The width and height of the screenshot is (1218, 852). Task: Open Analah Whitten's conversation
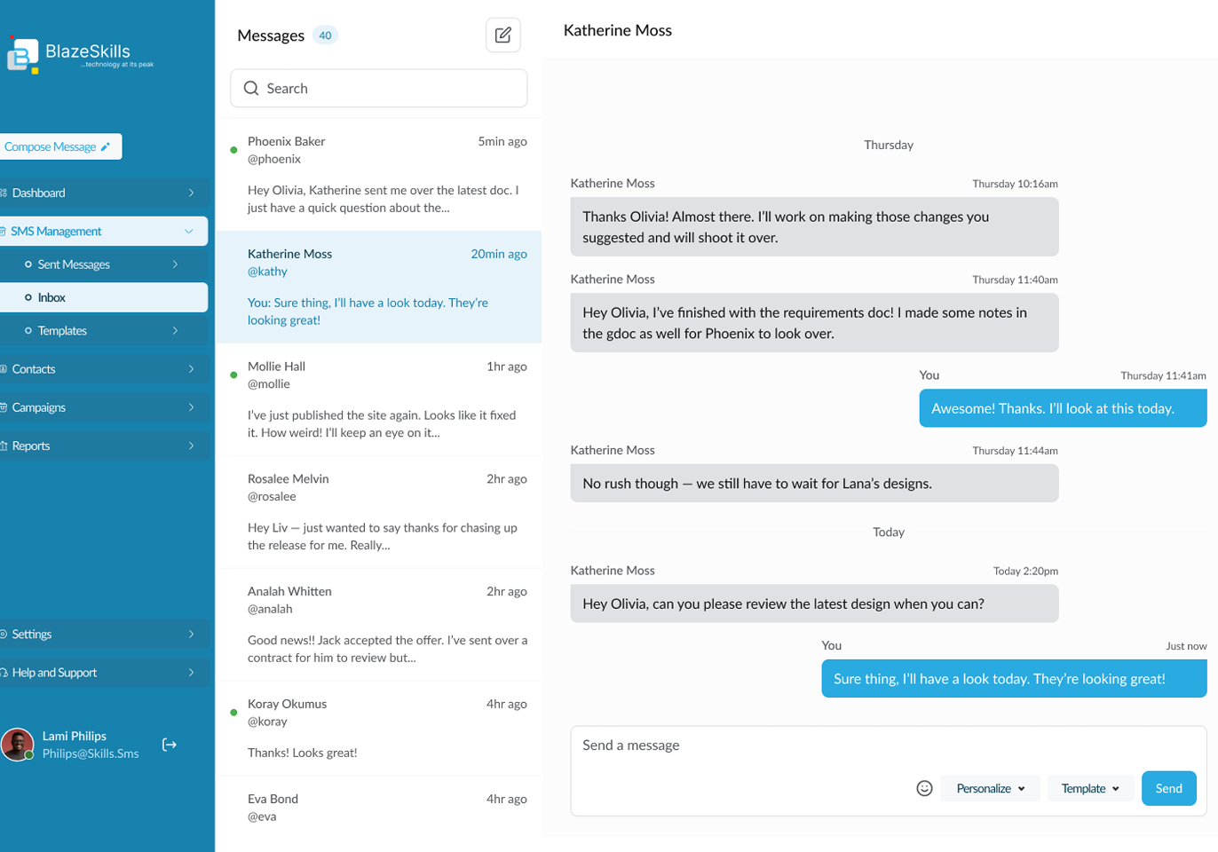379,625
